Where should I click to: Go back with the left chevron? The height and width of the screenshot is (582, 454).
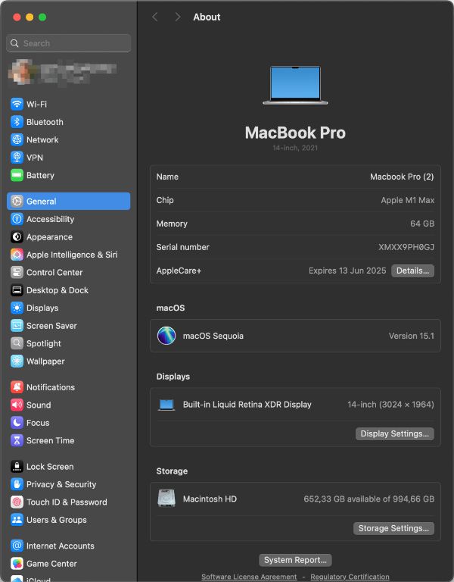155,17
